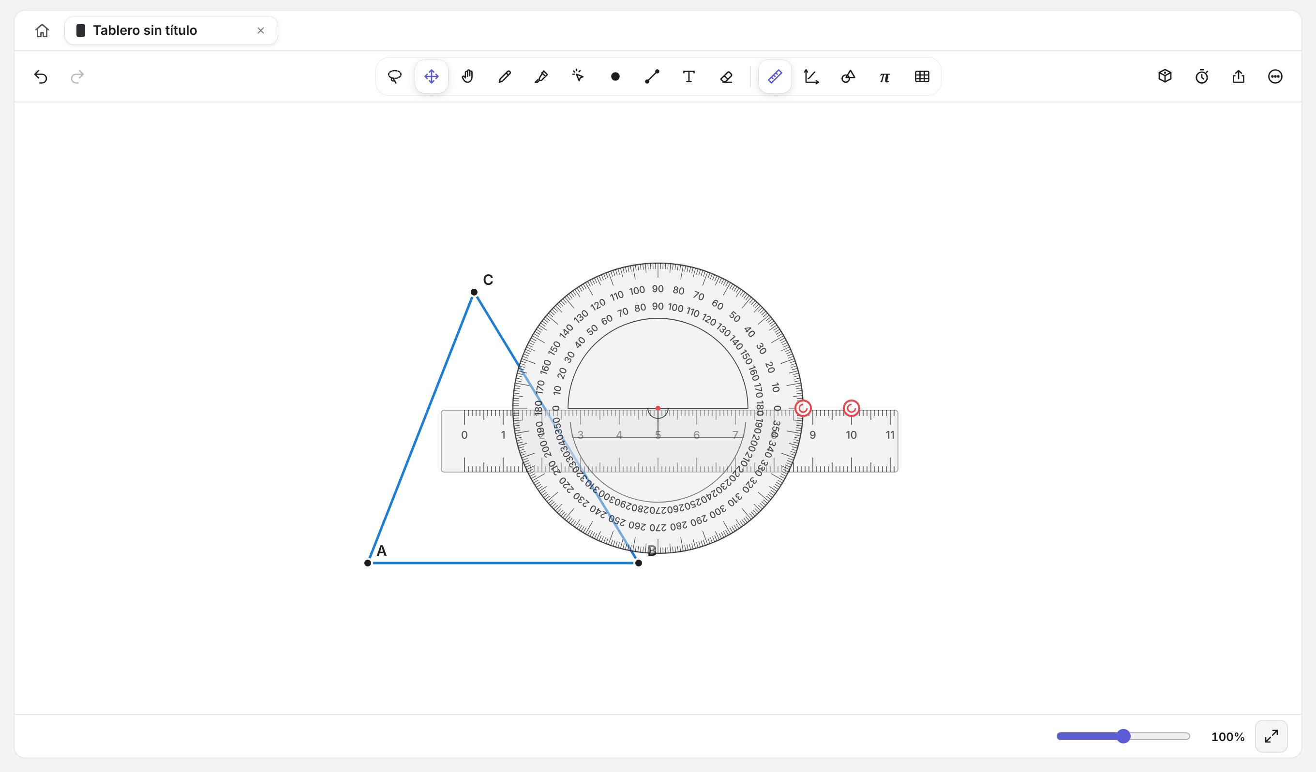Screen dimensions: 1316x772
Task: Go to the home screen
Action: (42, 31)
